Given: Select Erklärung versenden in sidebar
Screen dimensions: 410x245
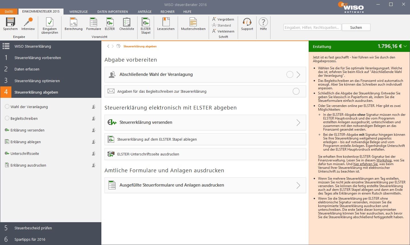Looking at the screenshot, I should pyautogui.click(x=28, y=130).
